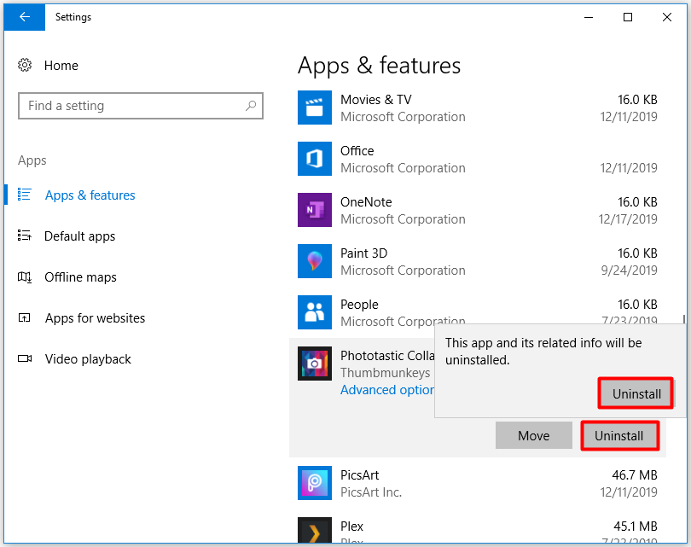This screenshot has height=547, width=691.
Task: Select the People app name
Action: [359, 305]
